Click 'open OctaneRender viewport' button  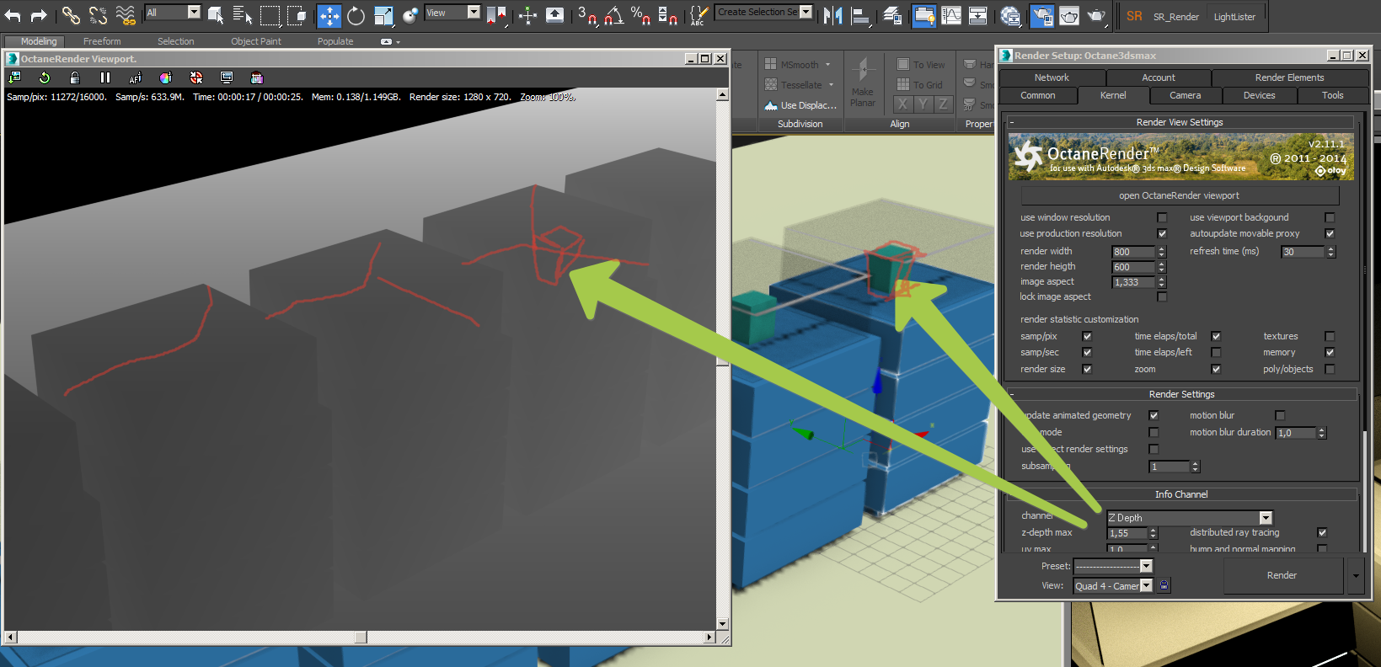click(x=1179, y=195)
